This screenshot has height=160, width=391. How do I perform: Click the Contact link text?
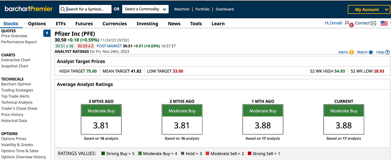[362, 23]
